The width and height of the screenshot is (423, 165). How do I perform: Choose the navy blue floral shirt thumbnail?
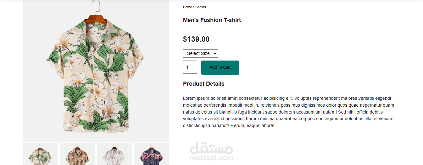point(151,154)
